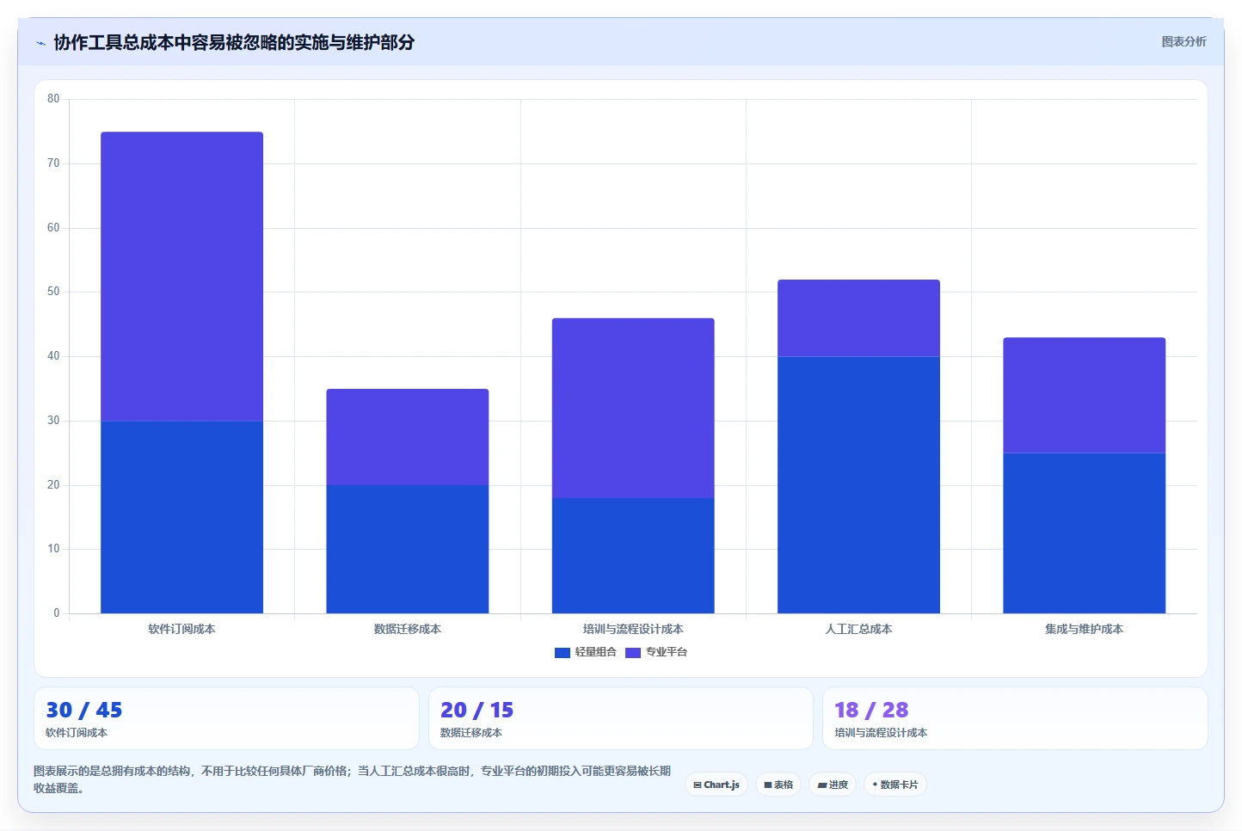Select the 进度 tag chip
Image resolution: width=1242 pixels, height=831 pixels.
(x=833, y=785)
